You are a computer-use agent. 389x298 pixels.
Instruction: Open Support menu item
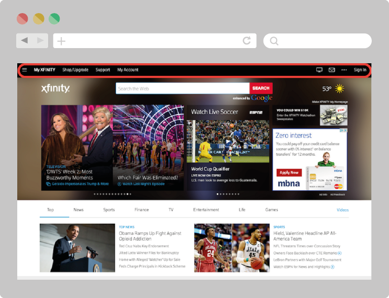[x=102, y=70]
